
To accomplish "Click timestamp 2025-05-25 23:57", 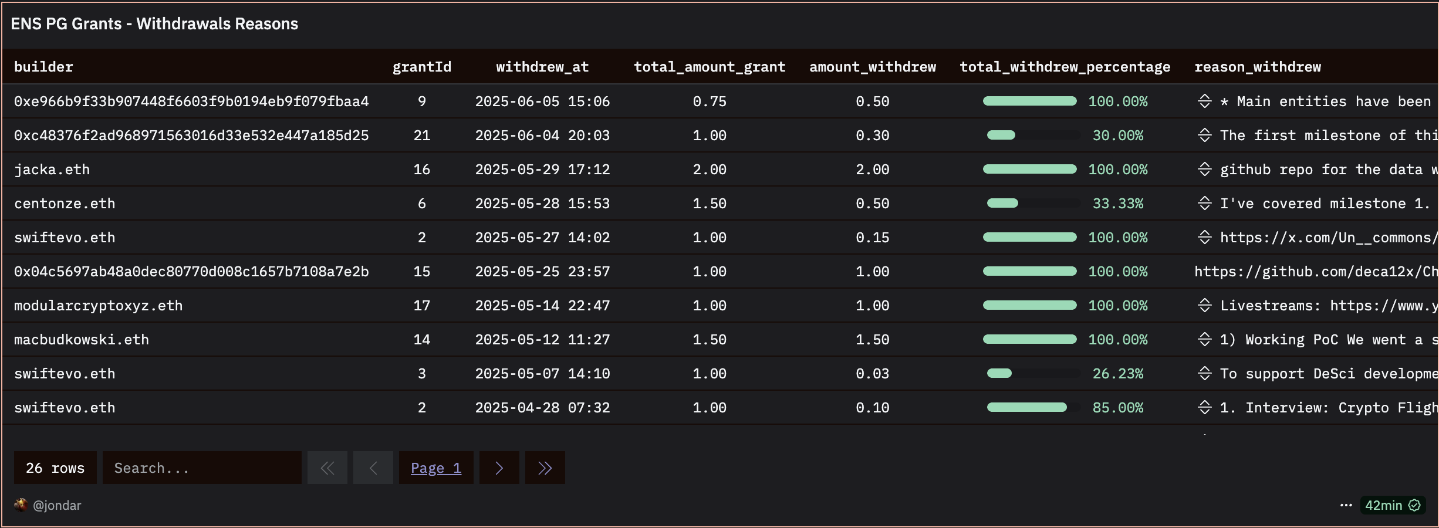I will (x=542, y=271).
